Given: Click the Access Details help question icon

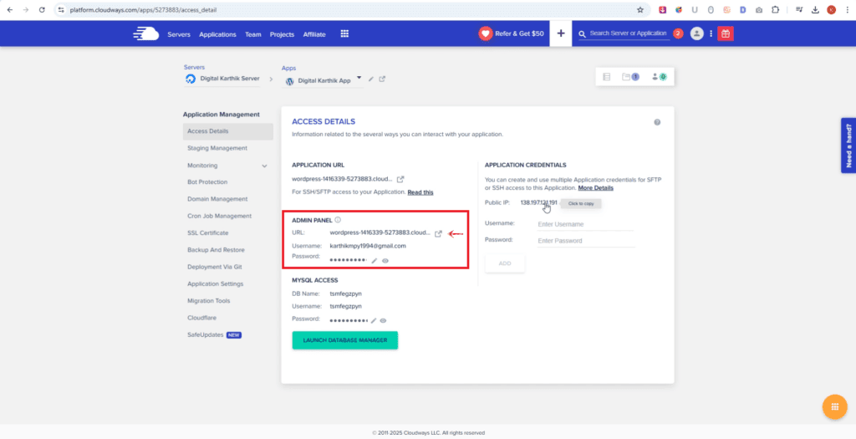Looking at the screenshot, I should (x=657, y=122).
